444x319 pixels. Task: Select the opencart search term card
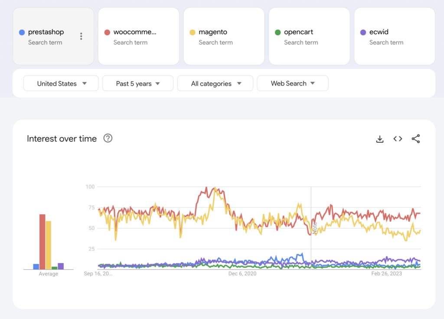[309, 36]
